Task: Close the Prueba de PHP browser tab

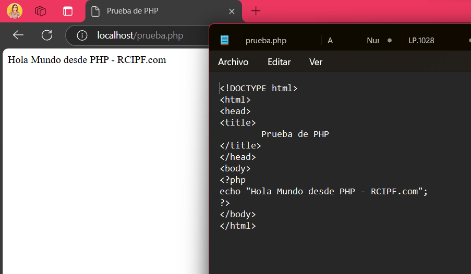Action: 232,11
